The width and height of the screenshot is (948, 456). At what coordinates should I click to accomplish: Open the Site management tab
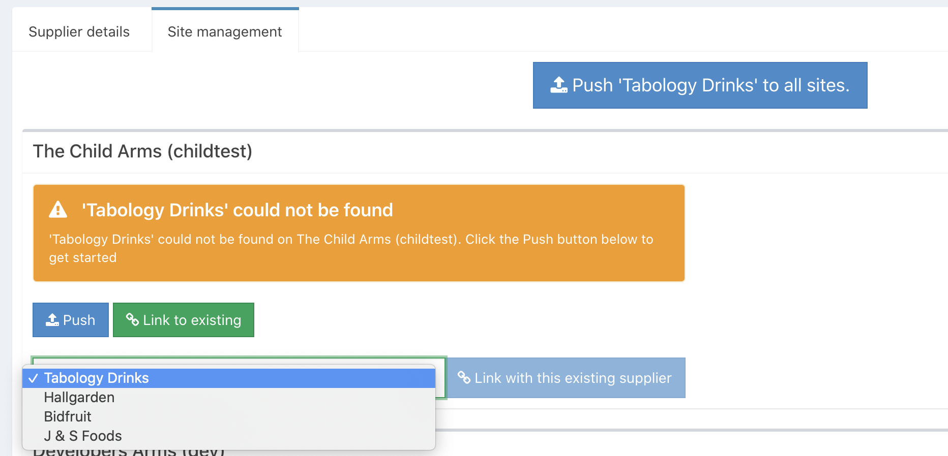pos(225,31)
